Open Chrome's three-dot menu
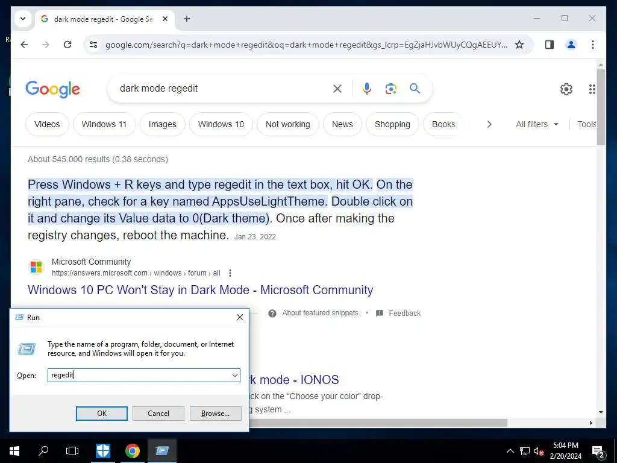617x463 pixels. pyautogui.click(x=593, y=45)
